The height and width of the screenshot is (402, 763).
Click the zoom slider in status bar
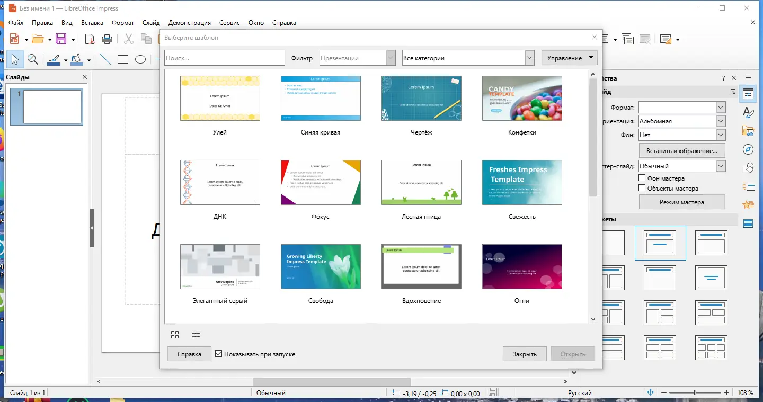(695, 392)
